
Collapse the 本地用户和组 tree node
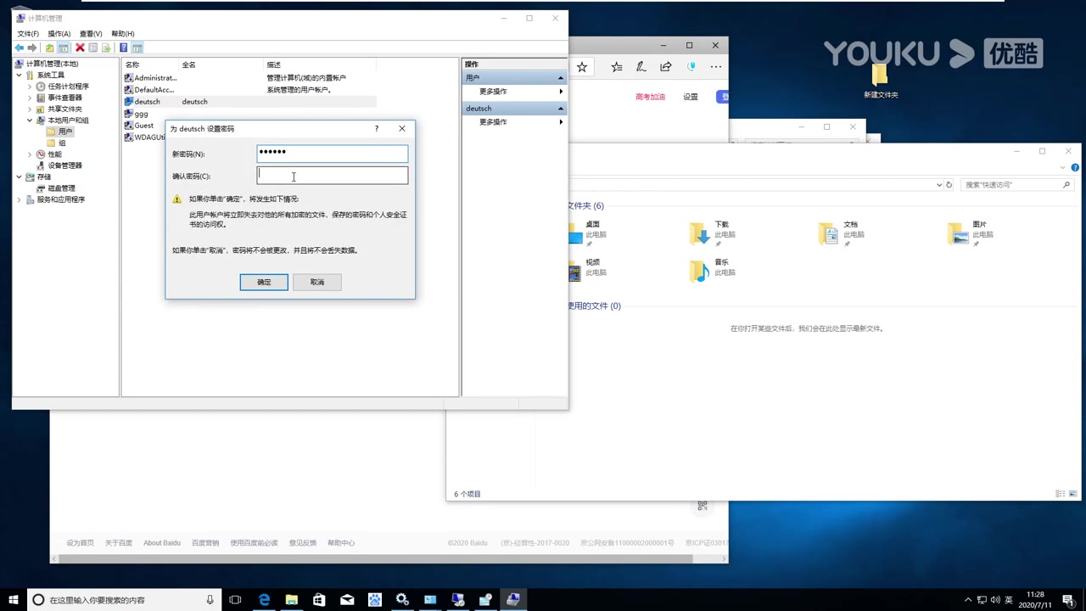(29, 120)
